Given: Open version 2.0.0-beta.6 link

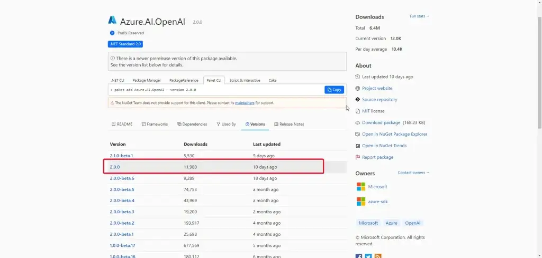Looking at the screenshot, I should click(x=122, y=178).
